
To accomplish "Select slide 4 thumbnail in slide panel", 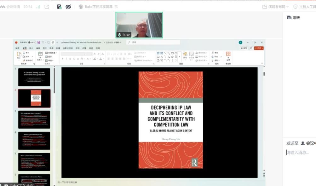I will coord(34,141).
